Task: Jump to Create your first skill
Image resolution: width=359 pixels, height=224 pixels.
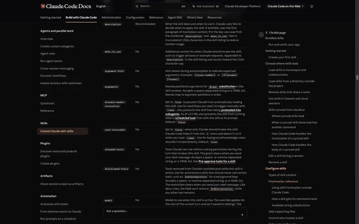Action: pyautogui.click(x=282, y=57)
